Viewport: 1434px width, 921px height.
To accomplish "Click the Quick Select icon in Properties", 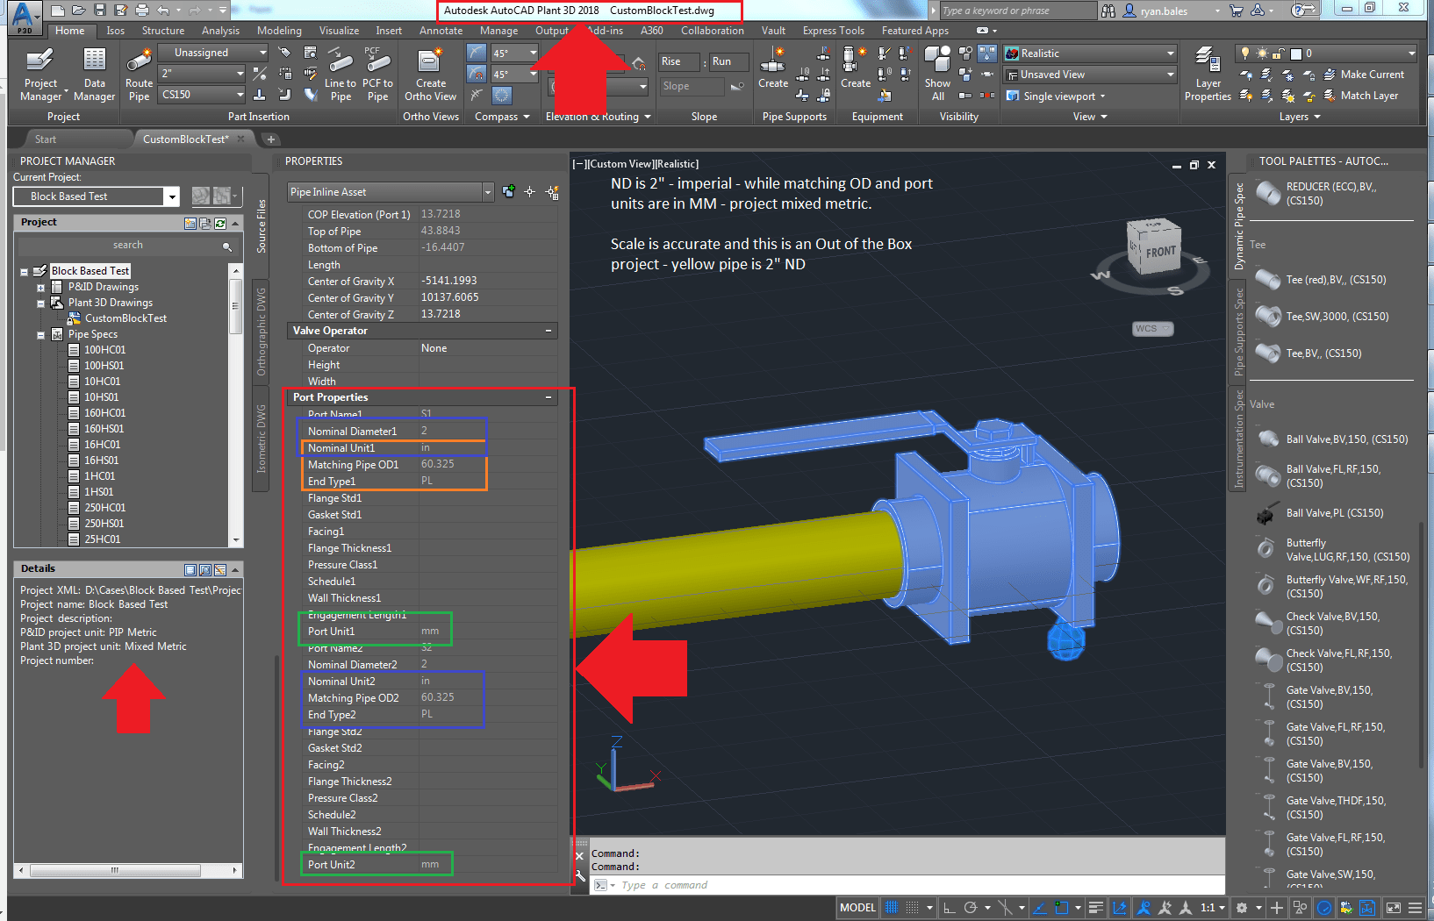I will tap(552, 192).
